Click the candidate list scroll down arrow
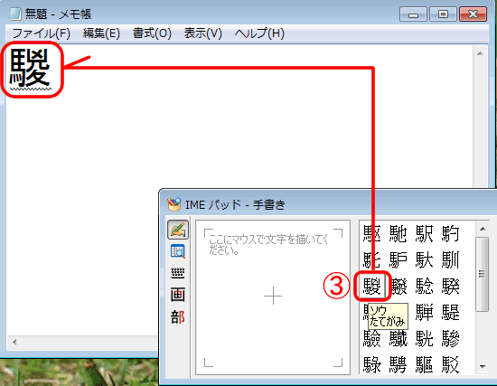 [483, 367]
